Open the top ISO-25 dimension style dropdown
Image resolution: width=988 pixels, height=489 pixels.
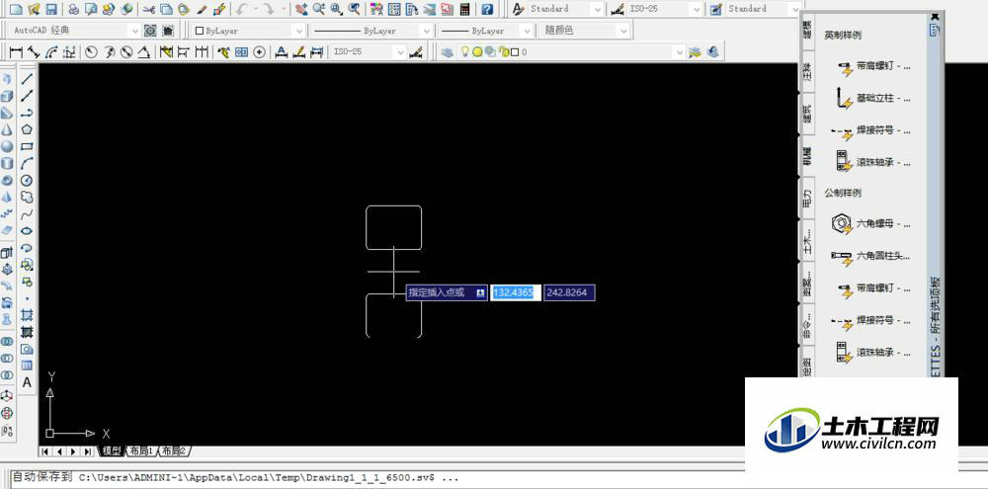pos(665,10)
